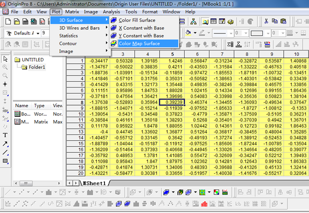Open the fill color dropdown arrow
This screenshot has height=213, width=309.
pos(195,33)
